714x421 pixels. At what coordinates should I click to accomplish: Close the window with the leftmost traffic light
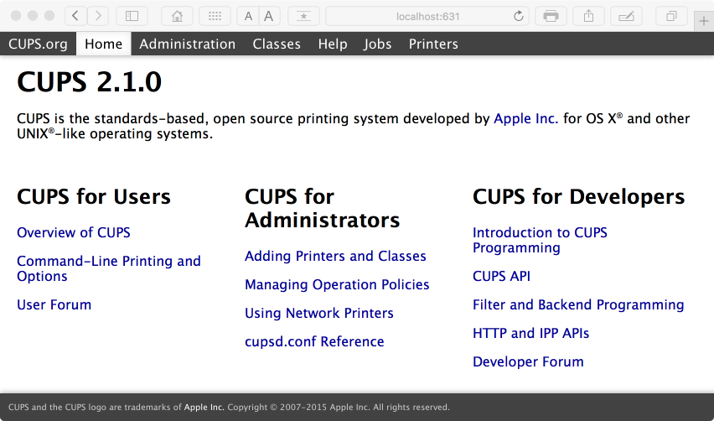tap(16, 16)
